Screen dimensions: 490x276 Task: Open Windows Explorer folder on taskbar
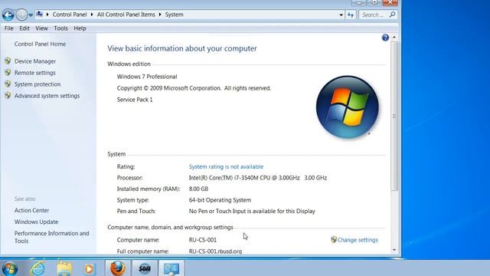[x=64, y=268]
